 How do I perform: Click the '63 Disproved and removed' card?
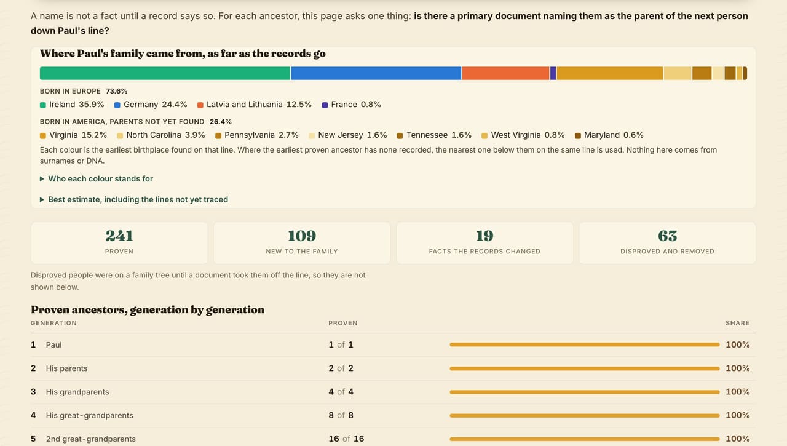point(667,243)
